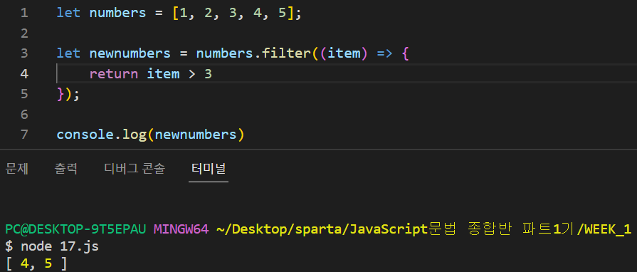Click the 'filter' method name
Viewport: 637px width, 272px height.
pyautogui.click(x=286, y=53)
